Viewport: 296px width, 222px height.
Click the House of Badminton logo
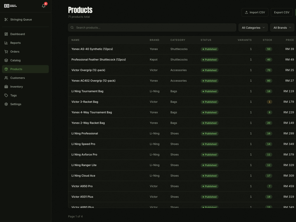pos(10,6)
